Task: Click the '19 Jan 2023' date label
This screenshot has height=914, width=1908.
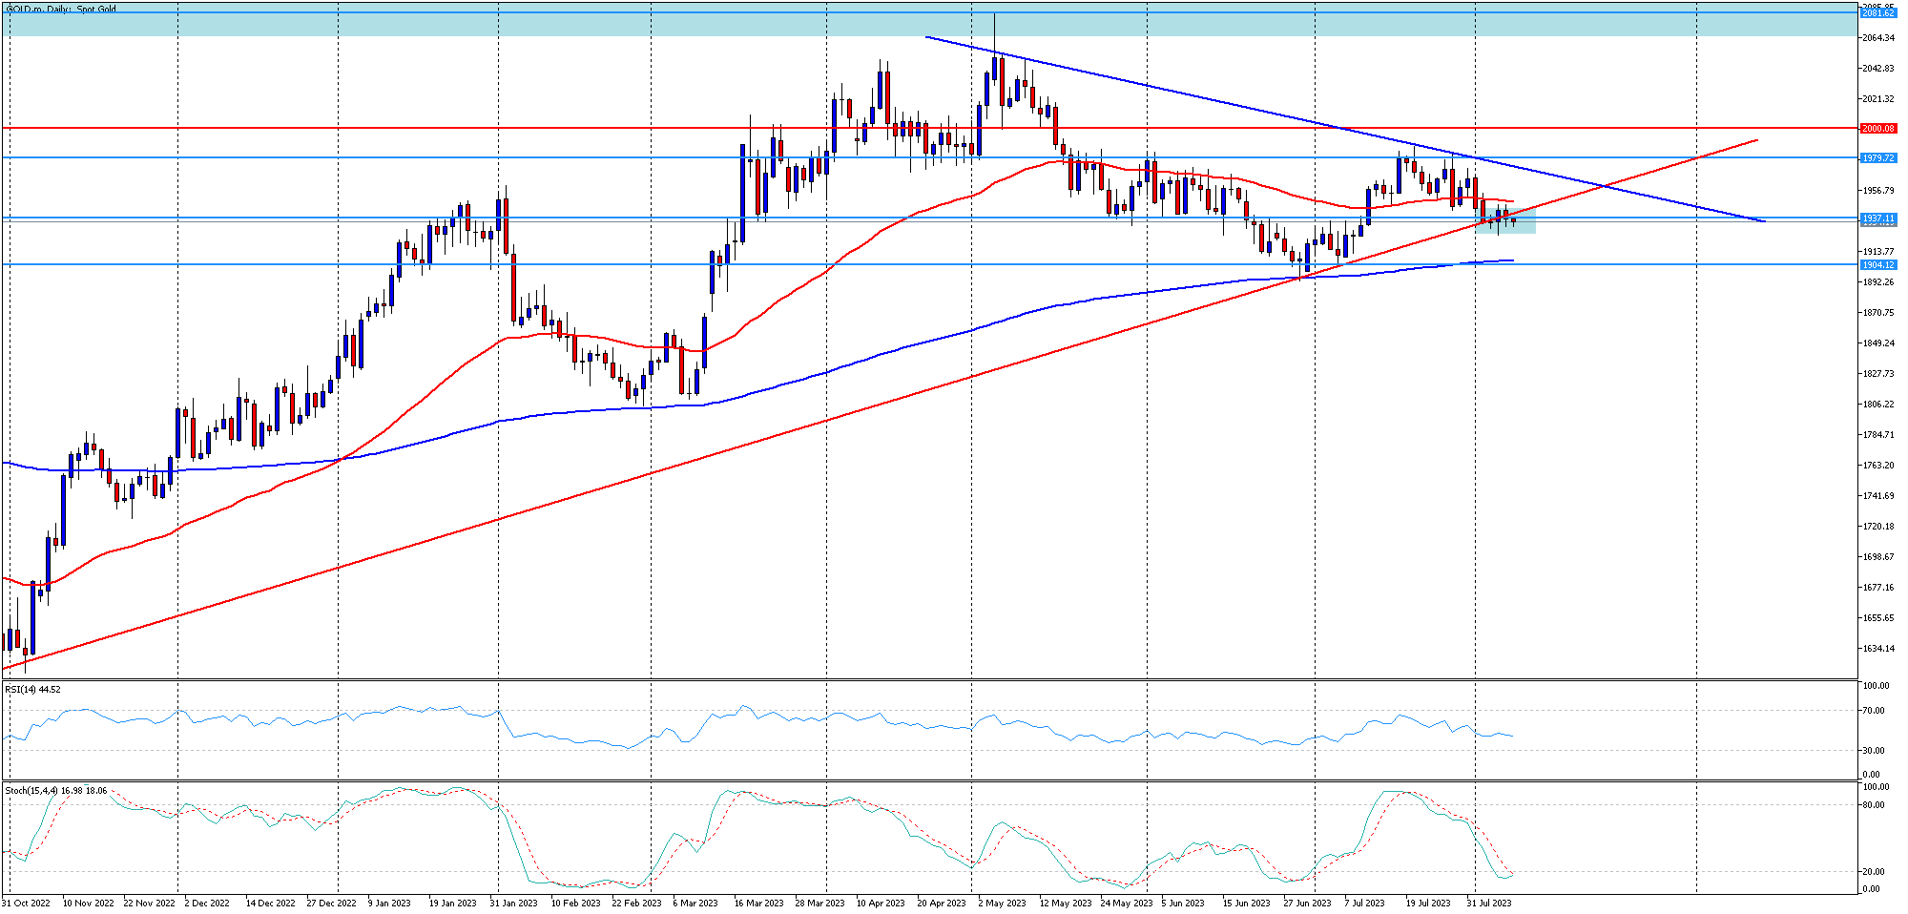Action: (x=452, y=903)
